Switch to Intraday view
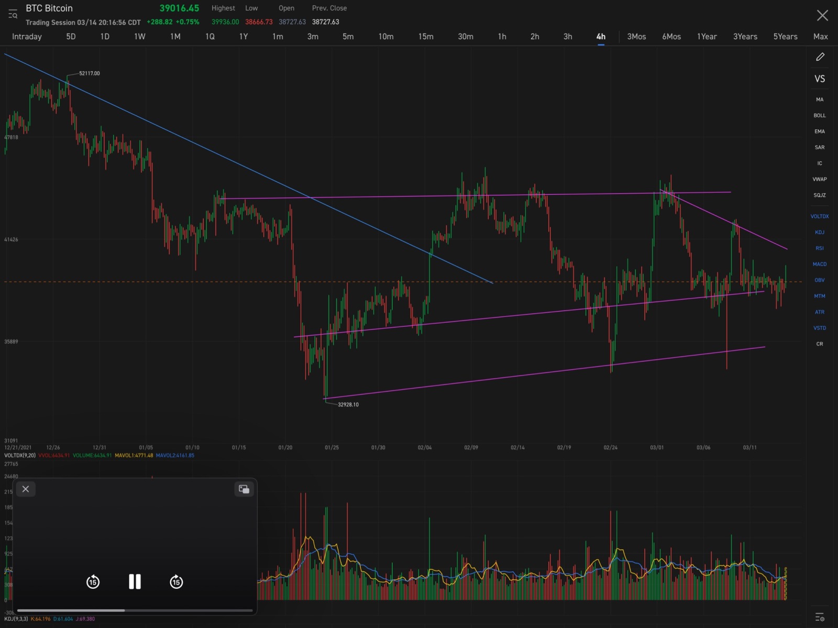The height and width of the screenshot is (628, 838). [x=27, y=37]
